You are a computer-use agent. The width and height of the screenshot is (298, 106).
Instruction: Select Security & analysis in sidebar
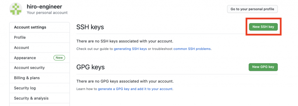pos(40,98)
